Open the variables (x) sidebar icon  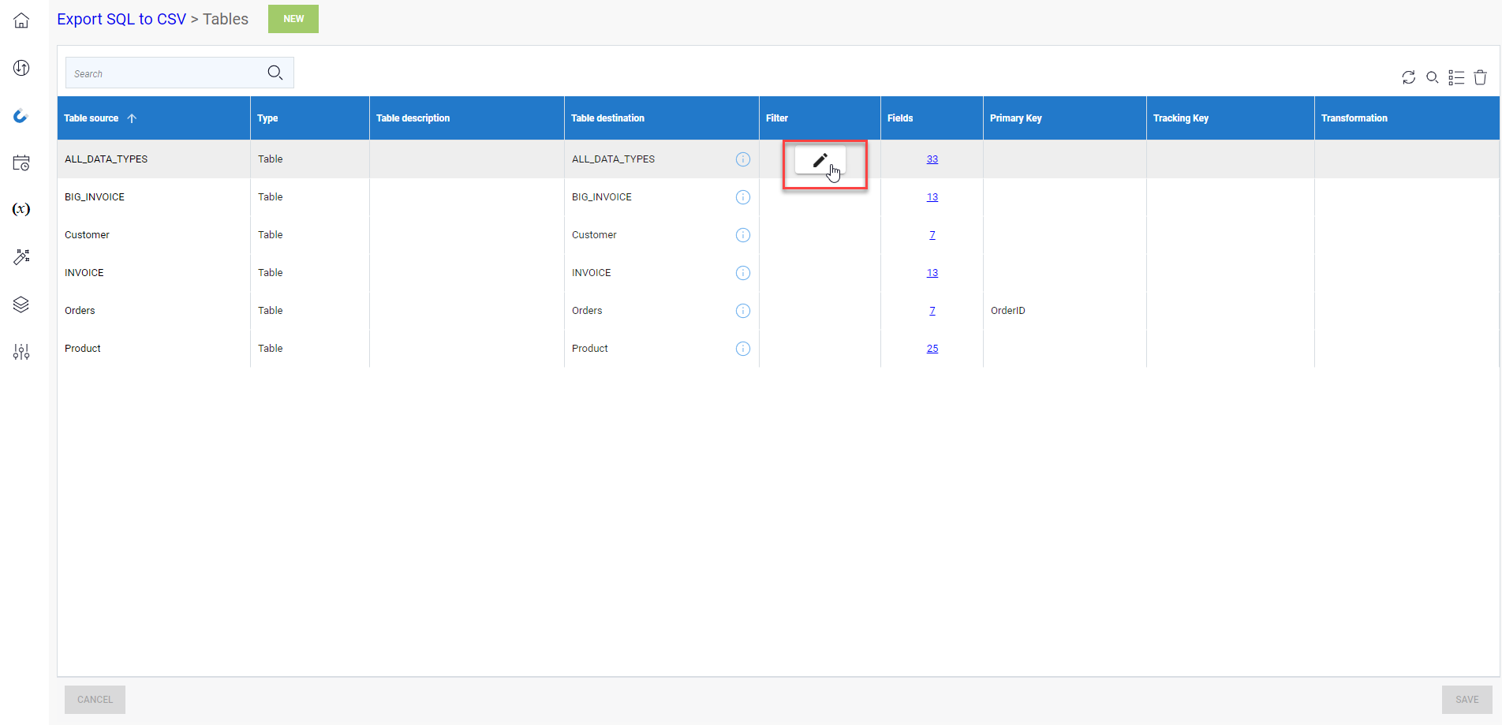(x=21, y=209)
